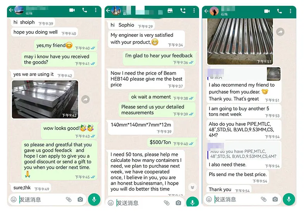Open overflow menu in middle chat header
This screenshot has width=306, height=213.
(x=194, y=10)
